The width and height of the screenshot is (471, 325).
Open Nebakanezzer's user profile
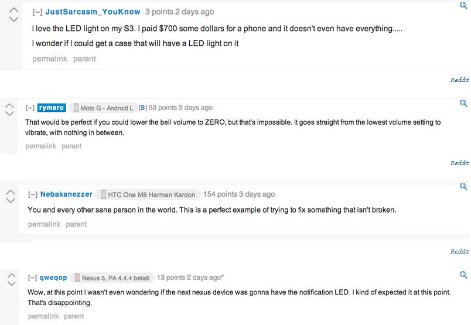[x=66, y=194]
